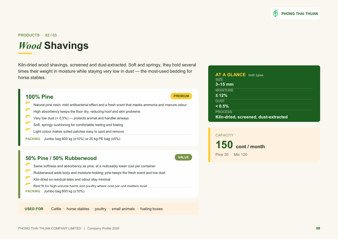Click bullet icon beside same softness line
338x239 pixels.
[x=28, y=164]
